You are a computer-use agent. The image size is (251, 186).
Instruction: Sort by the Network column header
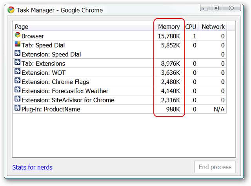coord(213,27)
